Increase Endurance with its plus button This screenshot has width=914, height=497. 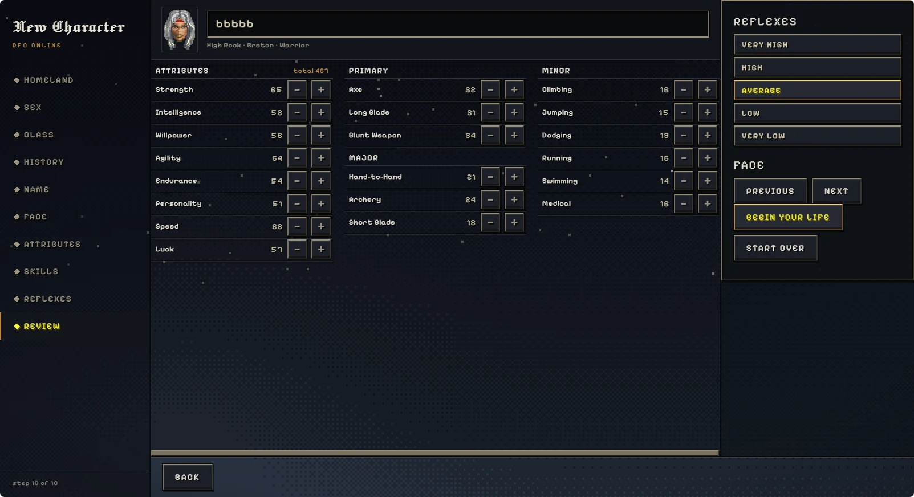pos(321,181)
